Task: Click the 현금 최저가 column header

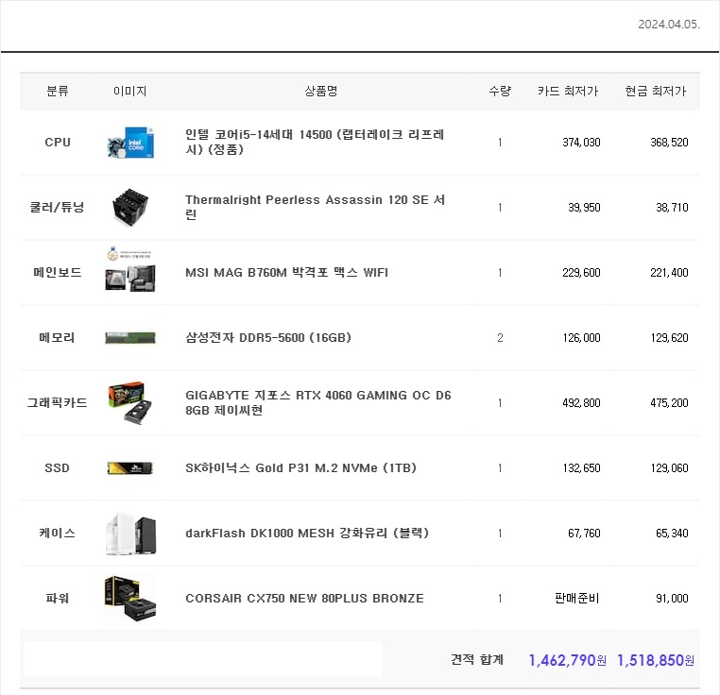Action: 655,92
